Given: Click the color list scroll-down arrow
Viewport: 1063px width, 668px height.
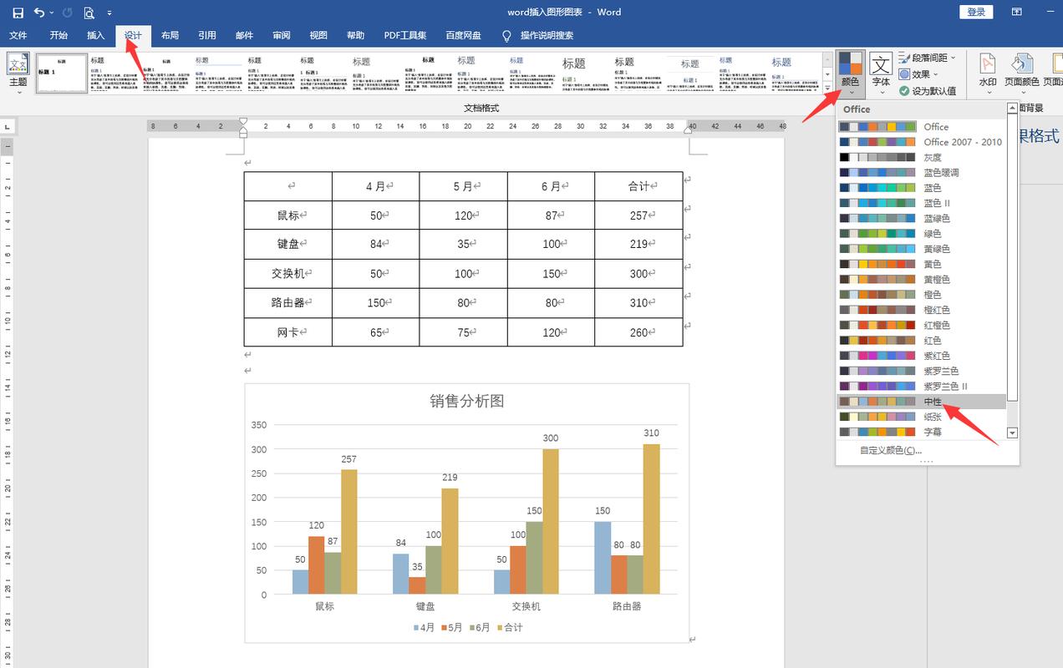Looking at the screenshot, I should click(1013, 433).
